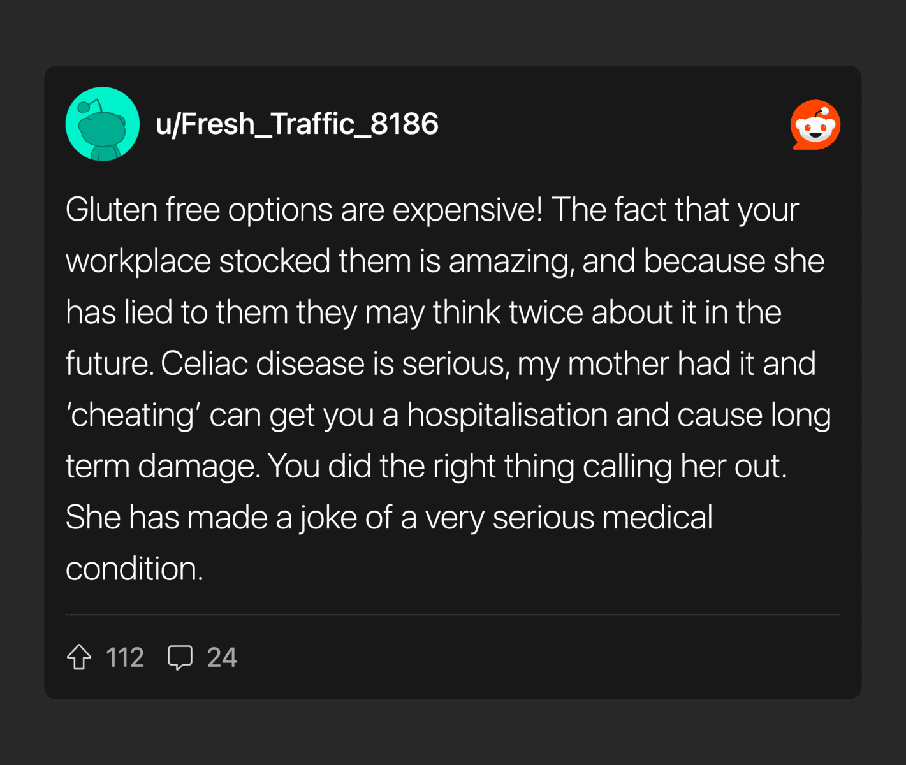Viewport: 906px width, 765px height.
Task: Click the line starting "workplace stocked them"
Action: [x=445, y=261]
